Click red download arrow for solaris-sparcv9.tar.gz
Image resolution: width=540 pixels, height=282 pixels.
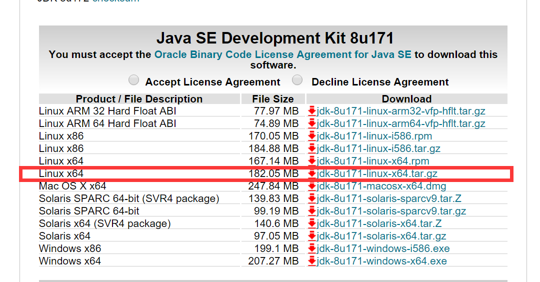312,210
